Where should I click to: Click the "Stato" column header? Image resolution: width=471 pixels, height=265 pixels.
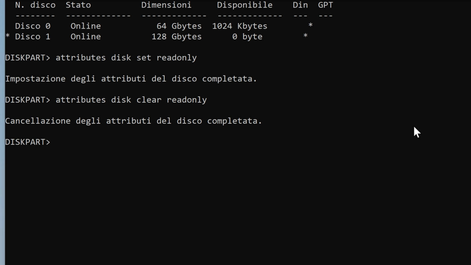pos(78,5)
